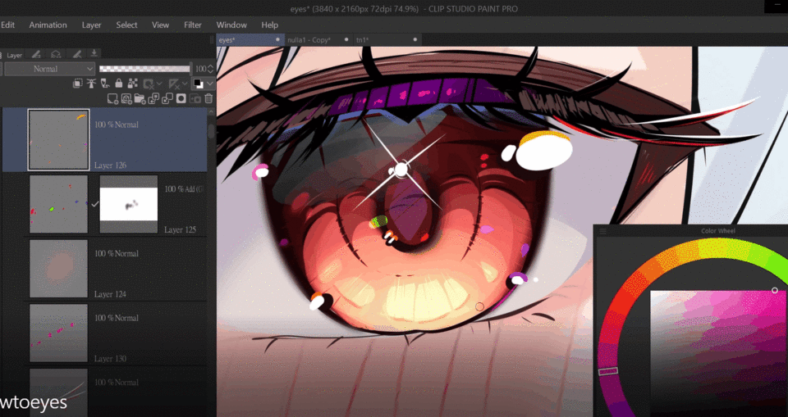Image resolution: width=788 pixels, height=417 pixels.
Task: Create a New Vector Layer
Action: (126, 98)
